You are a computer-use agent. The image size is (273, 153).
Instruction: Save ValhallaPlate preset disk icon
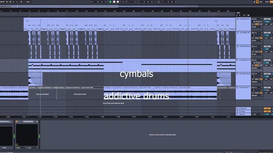point(37,122)
